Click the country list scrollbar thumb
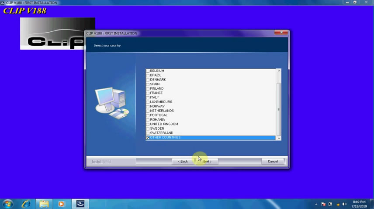Image resolution: width=374 pixels, height=209 pixels. click(x=279, y=109)
